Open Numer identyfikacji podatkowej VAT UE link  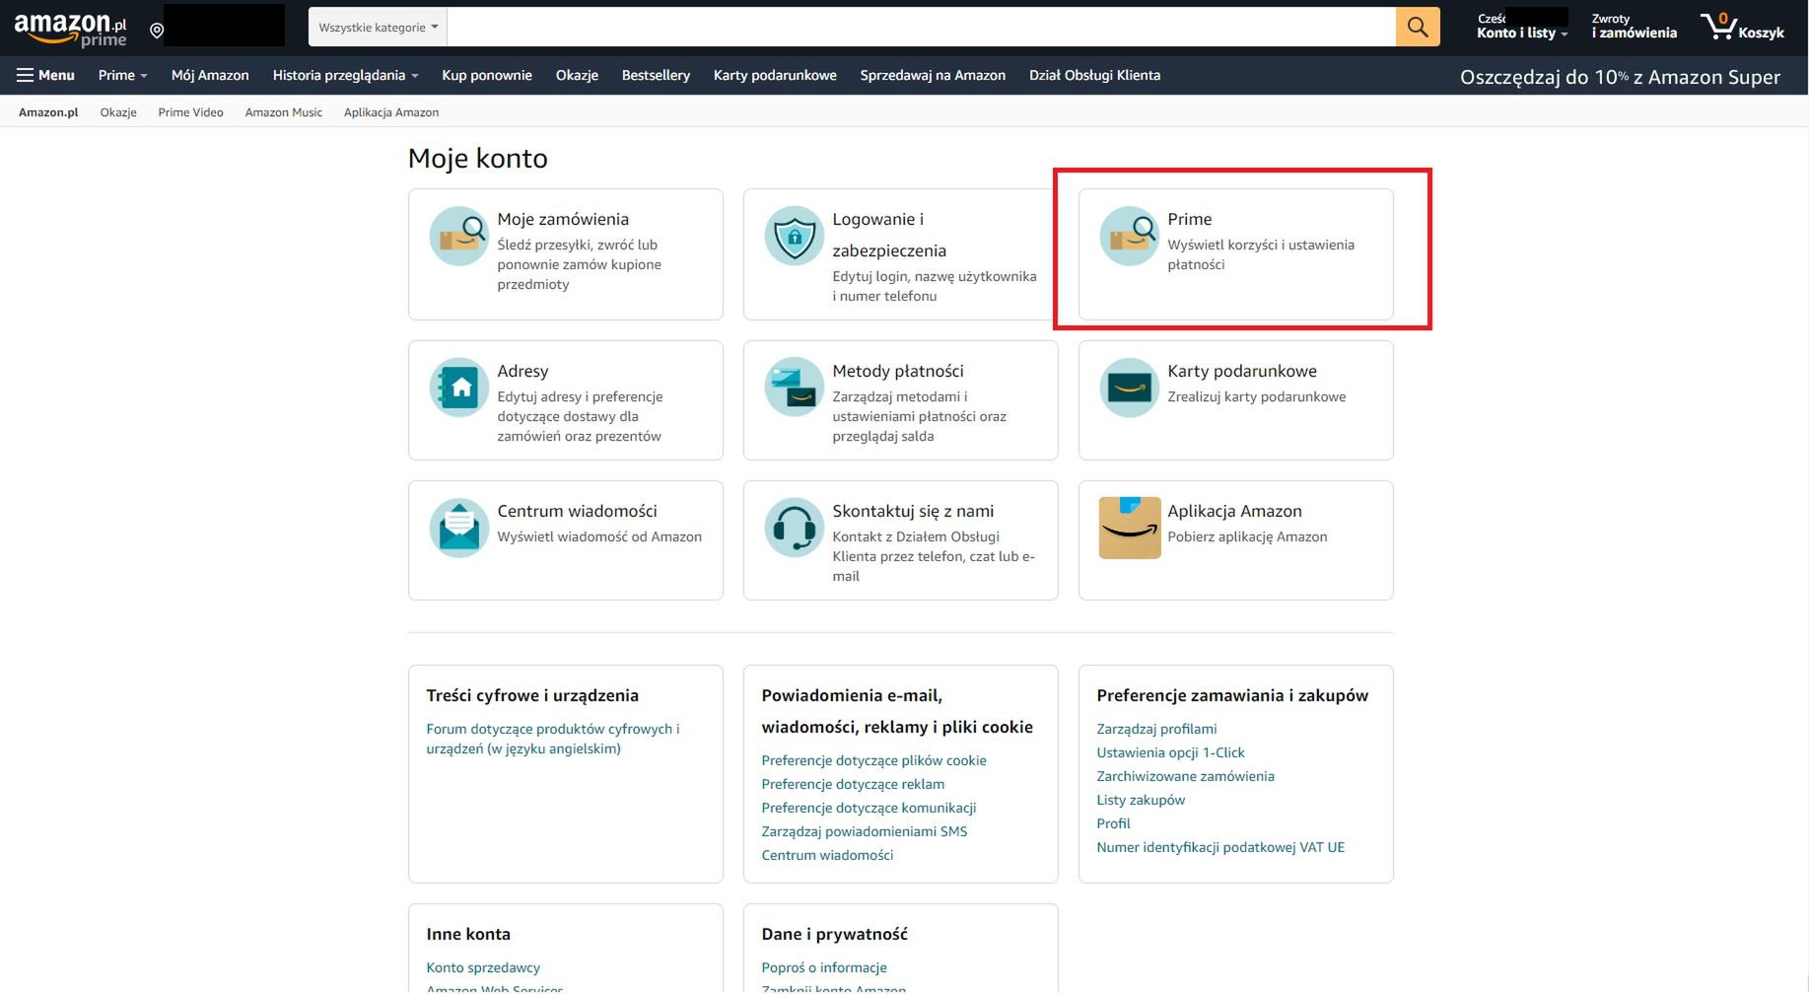point(1220,847)
